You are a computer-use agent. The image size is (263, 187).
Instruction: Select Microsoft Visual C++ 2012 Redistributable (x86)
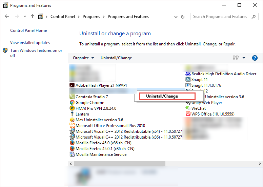point(129,137)
